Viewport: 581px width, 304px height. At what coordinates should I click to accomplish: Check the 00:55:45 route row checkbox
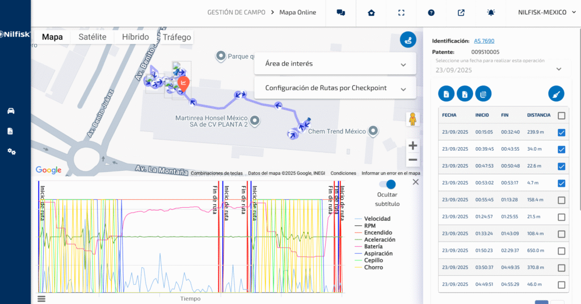[561, 200]
